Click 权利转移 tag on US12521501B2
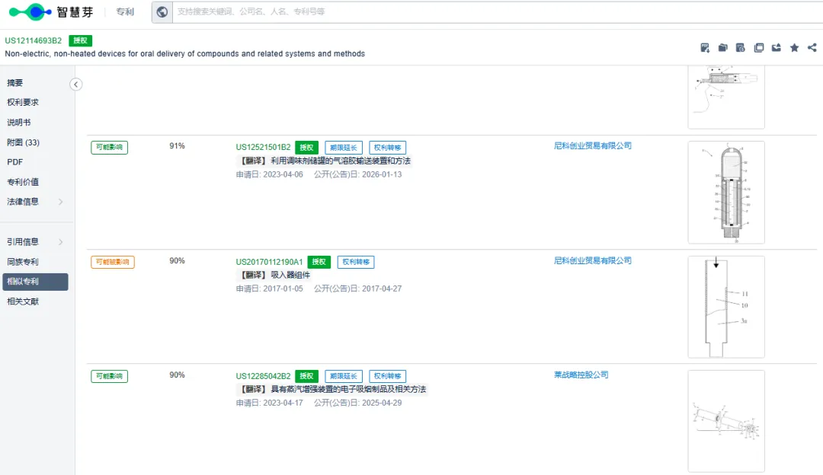The image size is (823, 475). [x=387, y=148]
